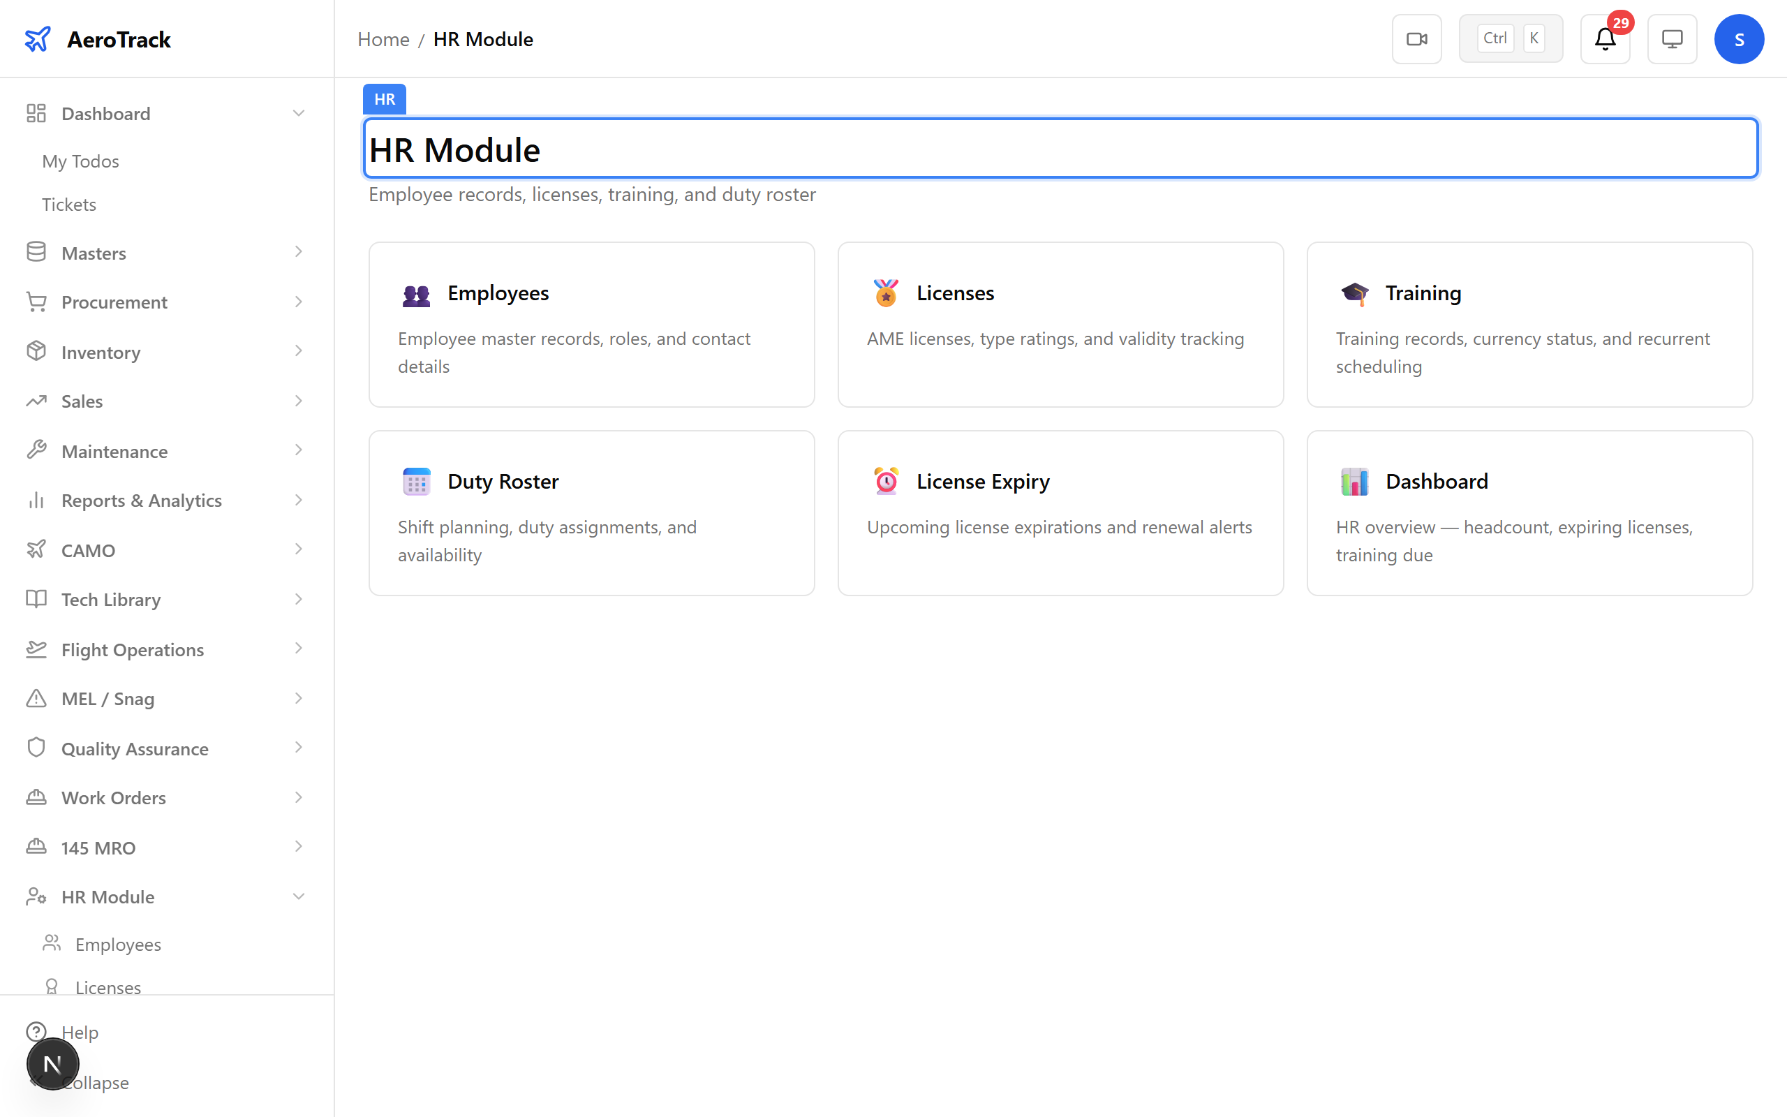
Task: Select the CAMO section icon in sidebar
Action: click(36, 549)
